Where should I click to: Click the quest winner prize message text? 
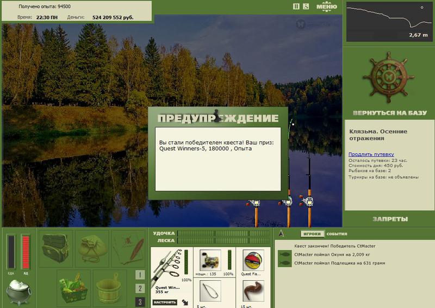(x=216, y=146)
